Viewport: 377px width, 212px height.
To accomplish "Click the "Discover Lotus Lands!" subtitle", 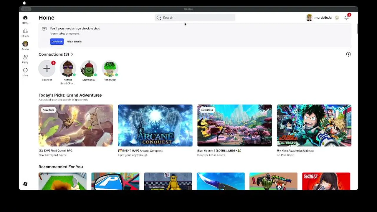I will [211, 155].
